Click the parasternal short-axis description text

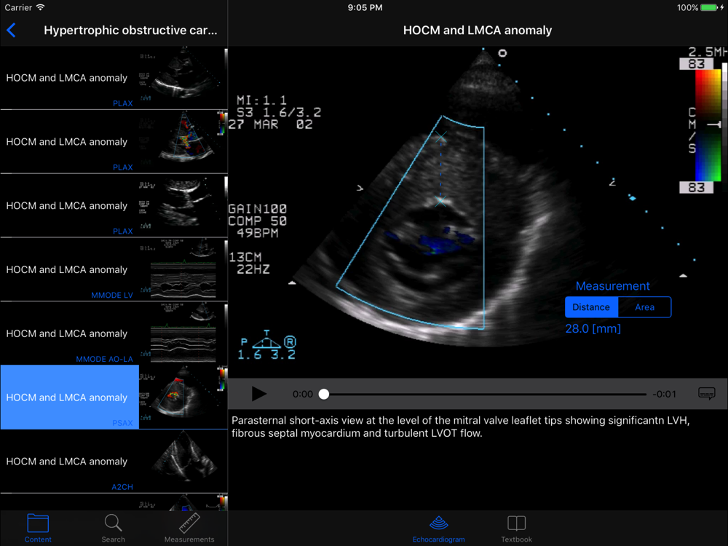pyautogui.click(x=461, y=427)
